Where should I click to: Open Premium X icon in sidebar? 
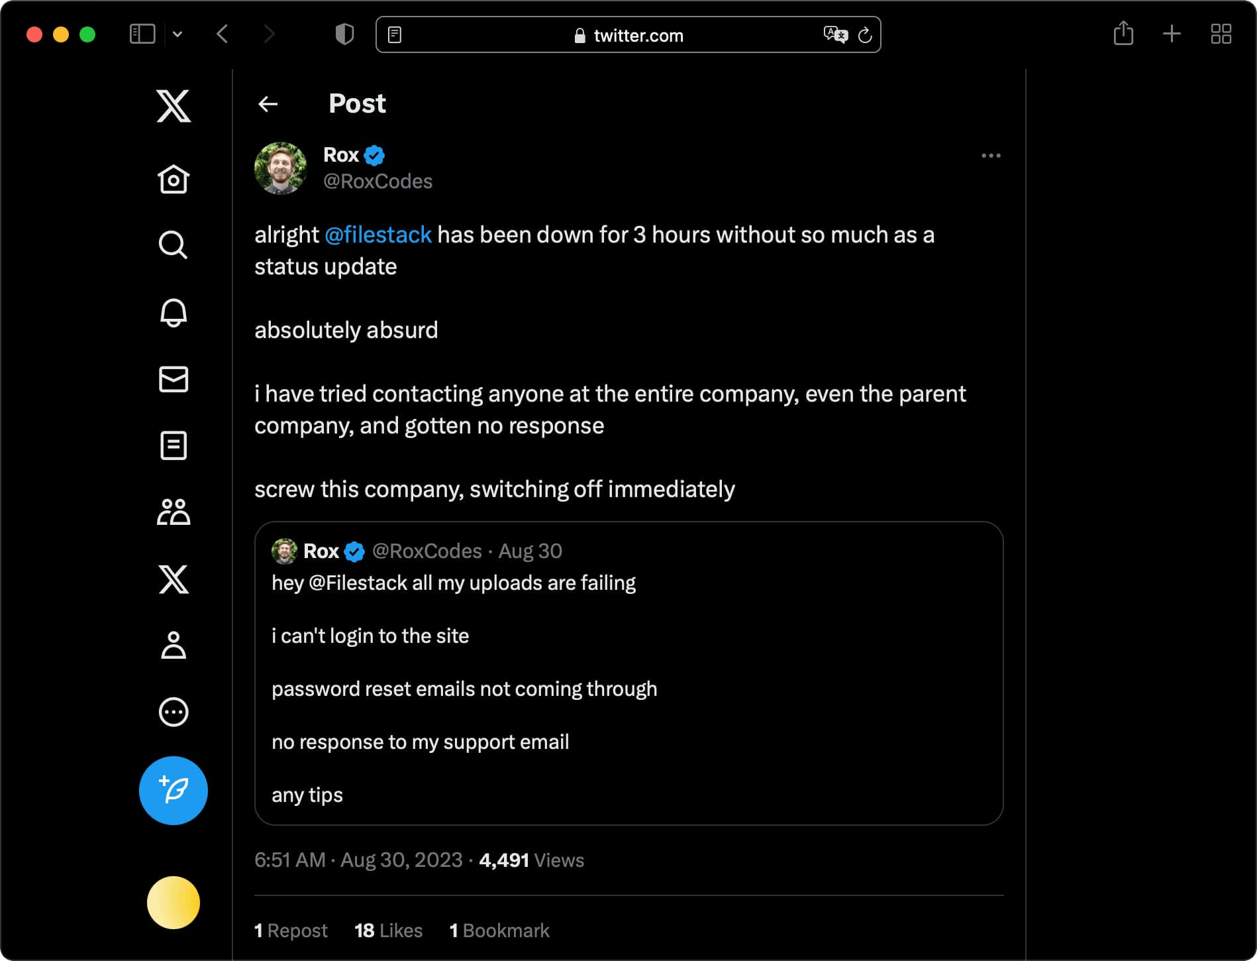[174, 579]
